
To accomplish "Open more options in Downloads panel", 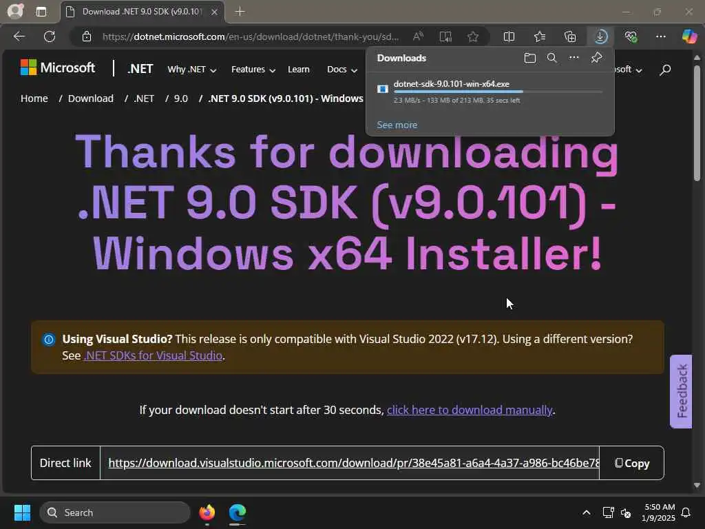I will point(574,58).
